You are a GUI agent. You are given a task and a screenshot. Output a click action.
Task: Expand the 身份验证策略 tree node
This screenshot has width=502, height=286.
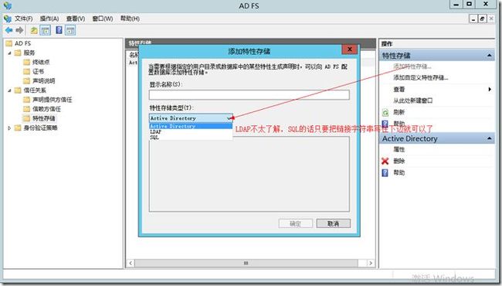tap(9, 128)
